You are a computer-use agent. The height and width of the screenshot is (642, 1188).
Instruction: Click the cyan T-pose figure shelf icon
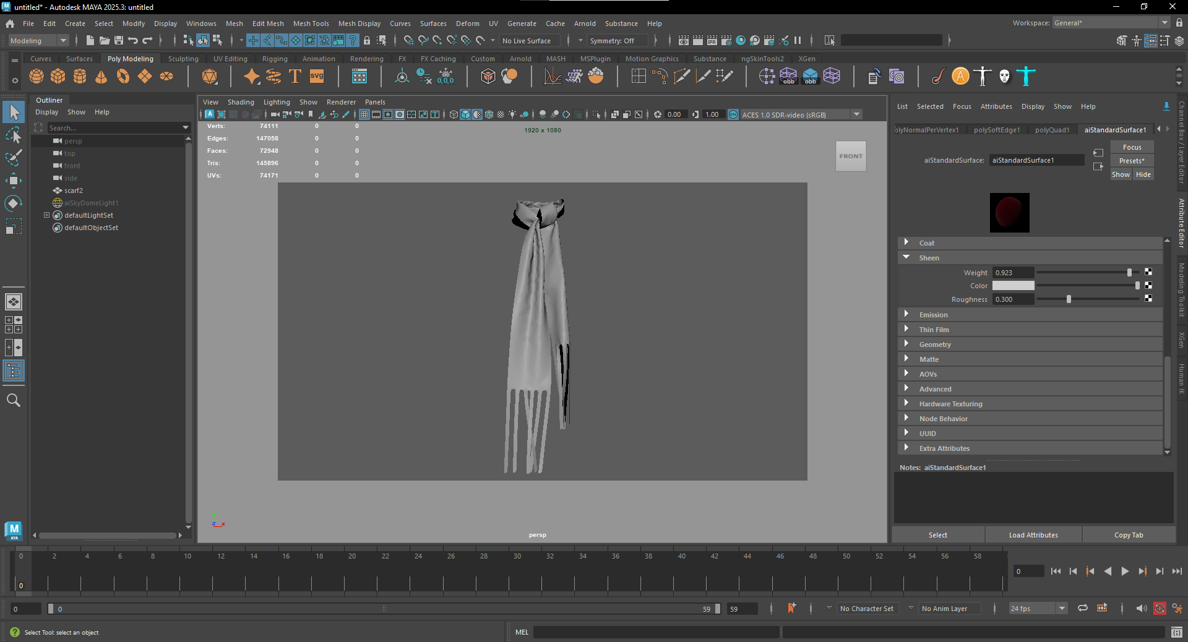coord(1026,76)
